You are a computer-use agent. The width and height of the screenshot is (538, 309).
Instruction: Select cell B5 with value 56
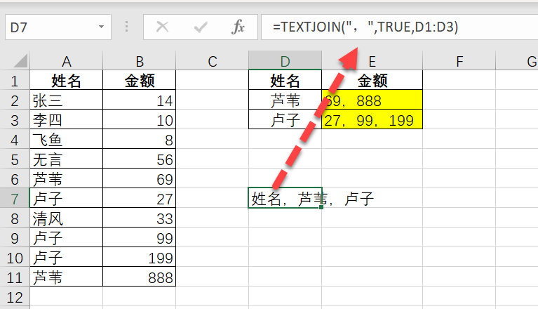[x=140, y=159]
